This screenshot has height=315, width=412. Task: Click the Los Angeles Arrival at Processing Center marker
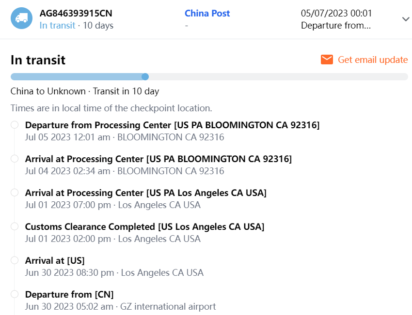point(15,193)
